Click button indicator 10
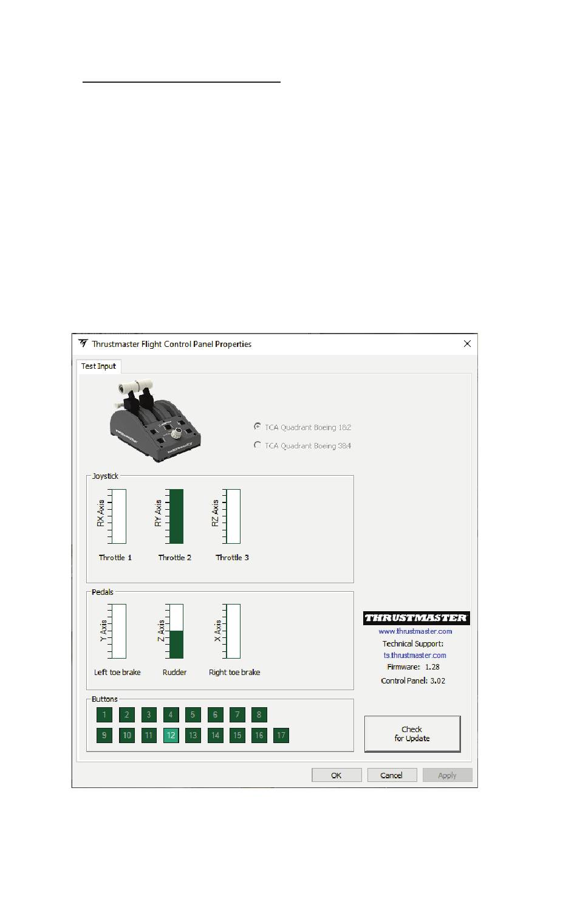 coord(127,735)
